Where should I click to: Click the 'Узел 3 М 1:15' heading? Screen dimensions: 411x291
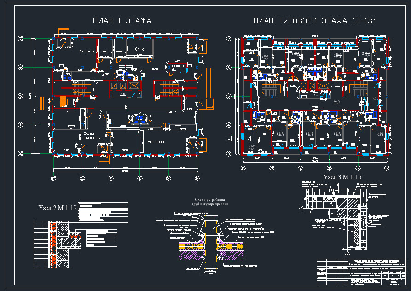(x=342, y=177)
